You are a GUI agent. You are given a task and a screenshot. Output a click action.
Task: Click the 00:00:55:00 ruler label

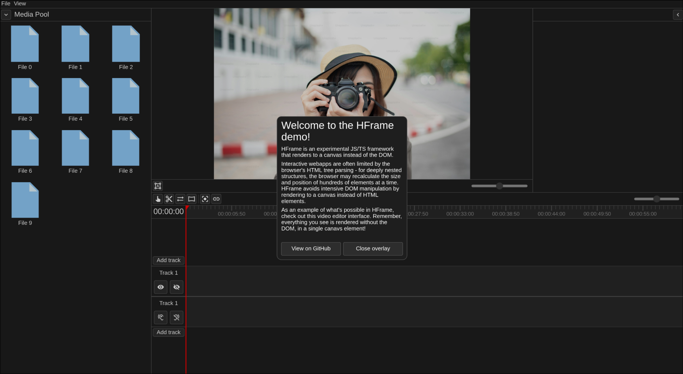(x=643, y=214)
